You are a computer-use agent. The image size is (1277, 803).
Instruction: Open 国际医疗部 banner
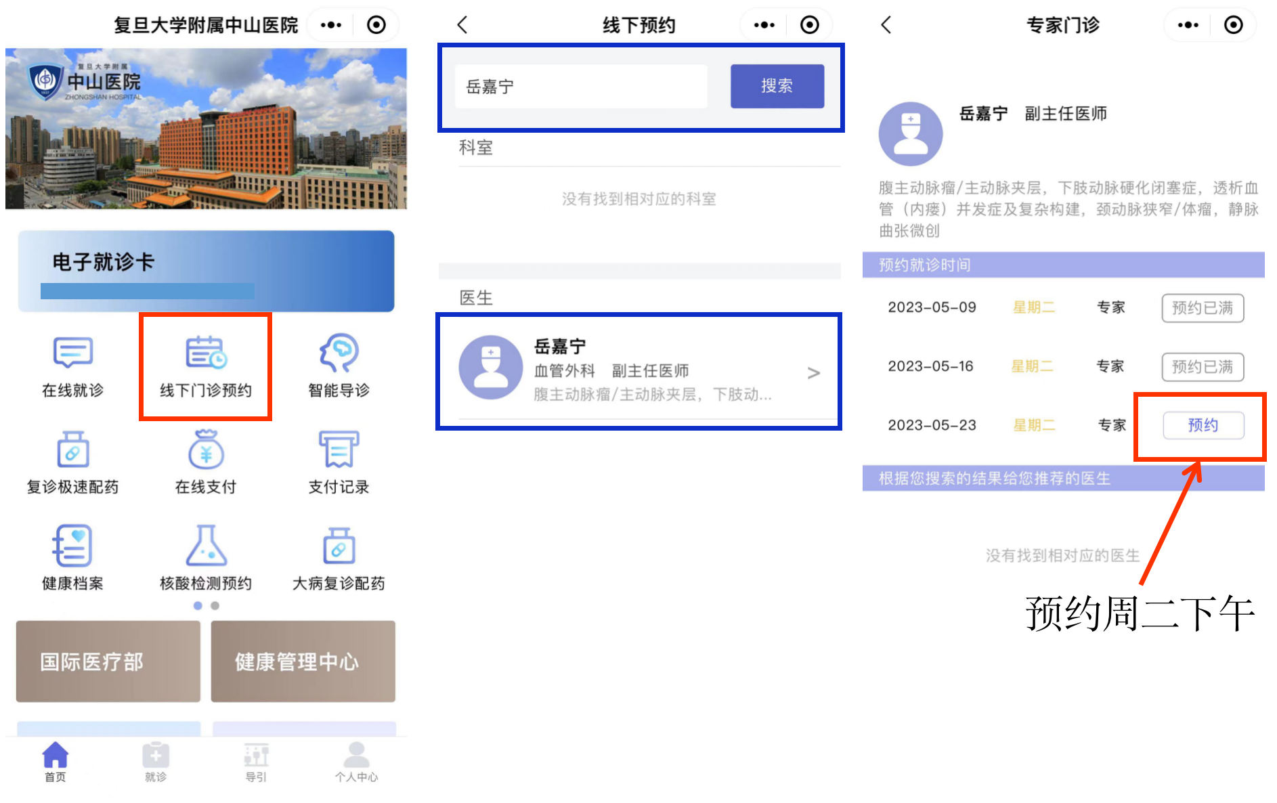pos(108,661)
